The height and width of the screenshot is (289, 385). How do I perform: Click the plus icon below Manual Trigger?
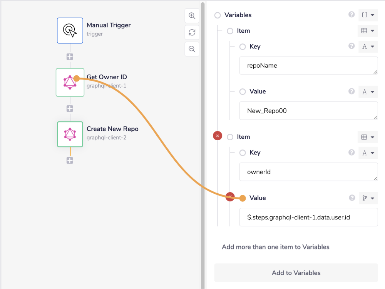[x=70, y=56]
